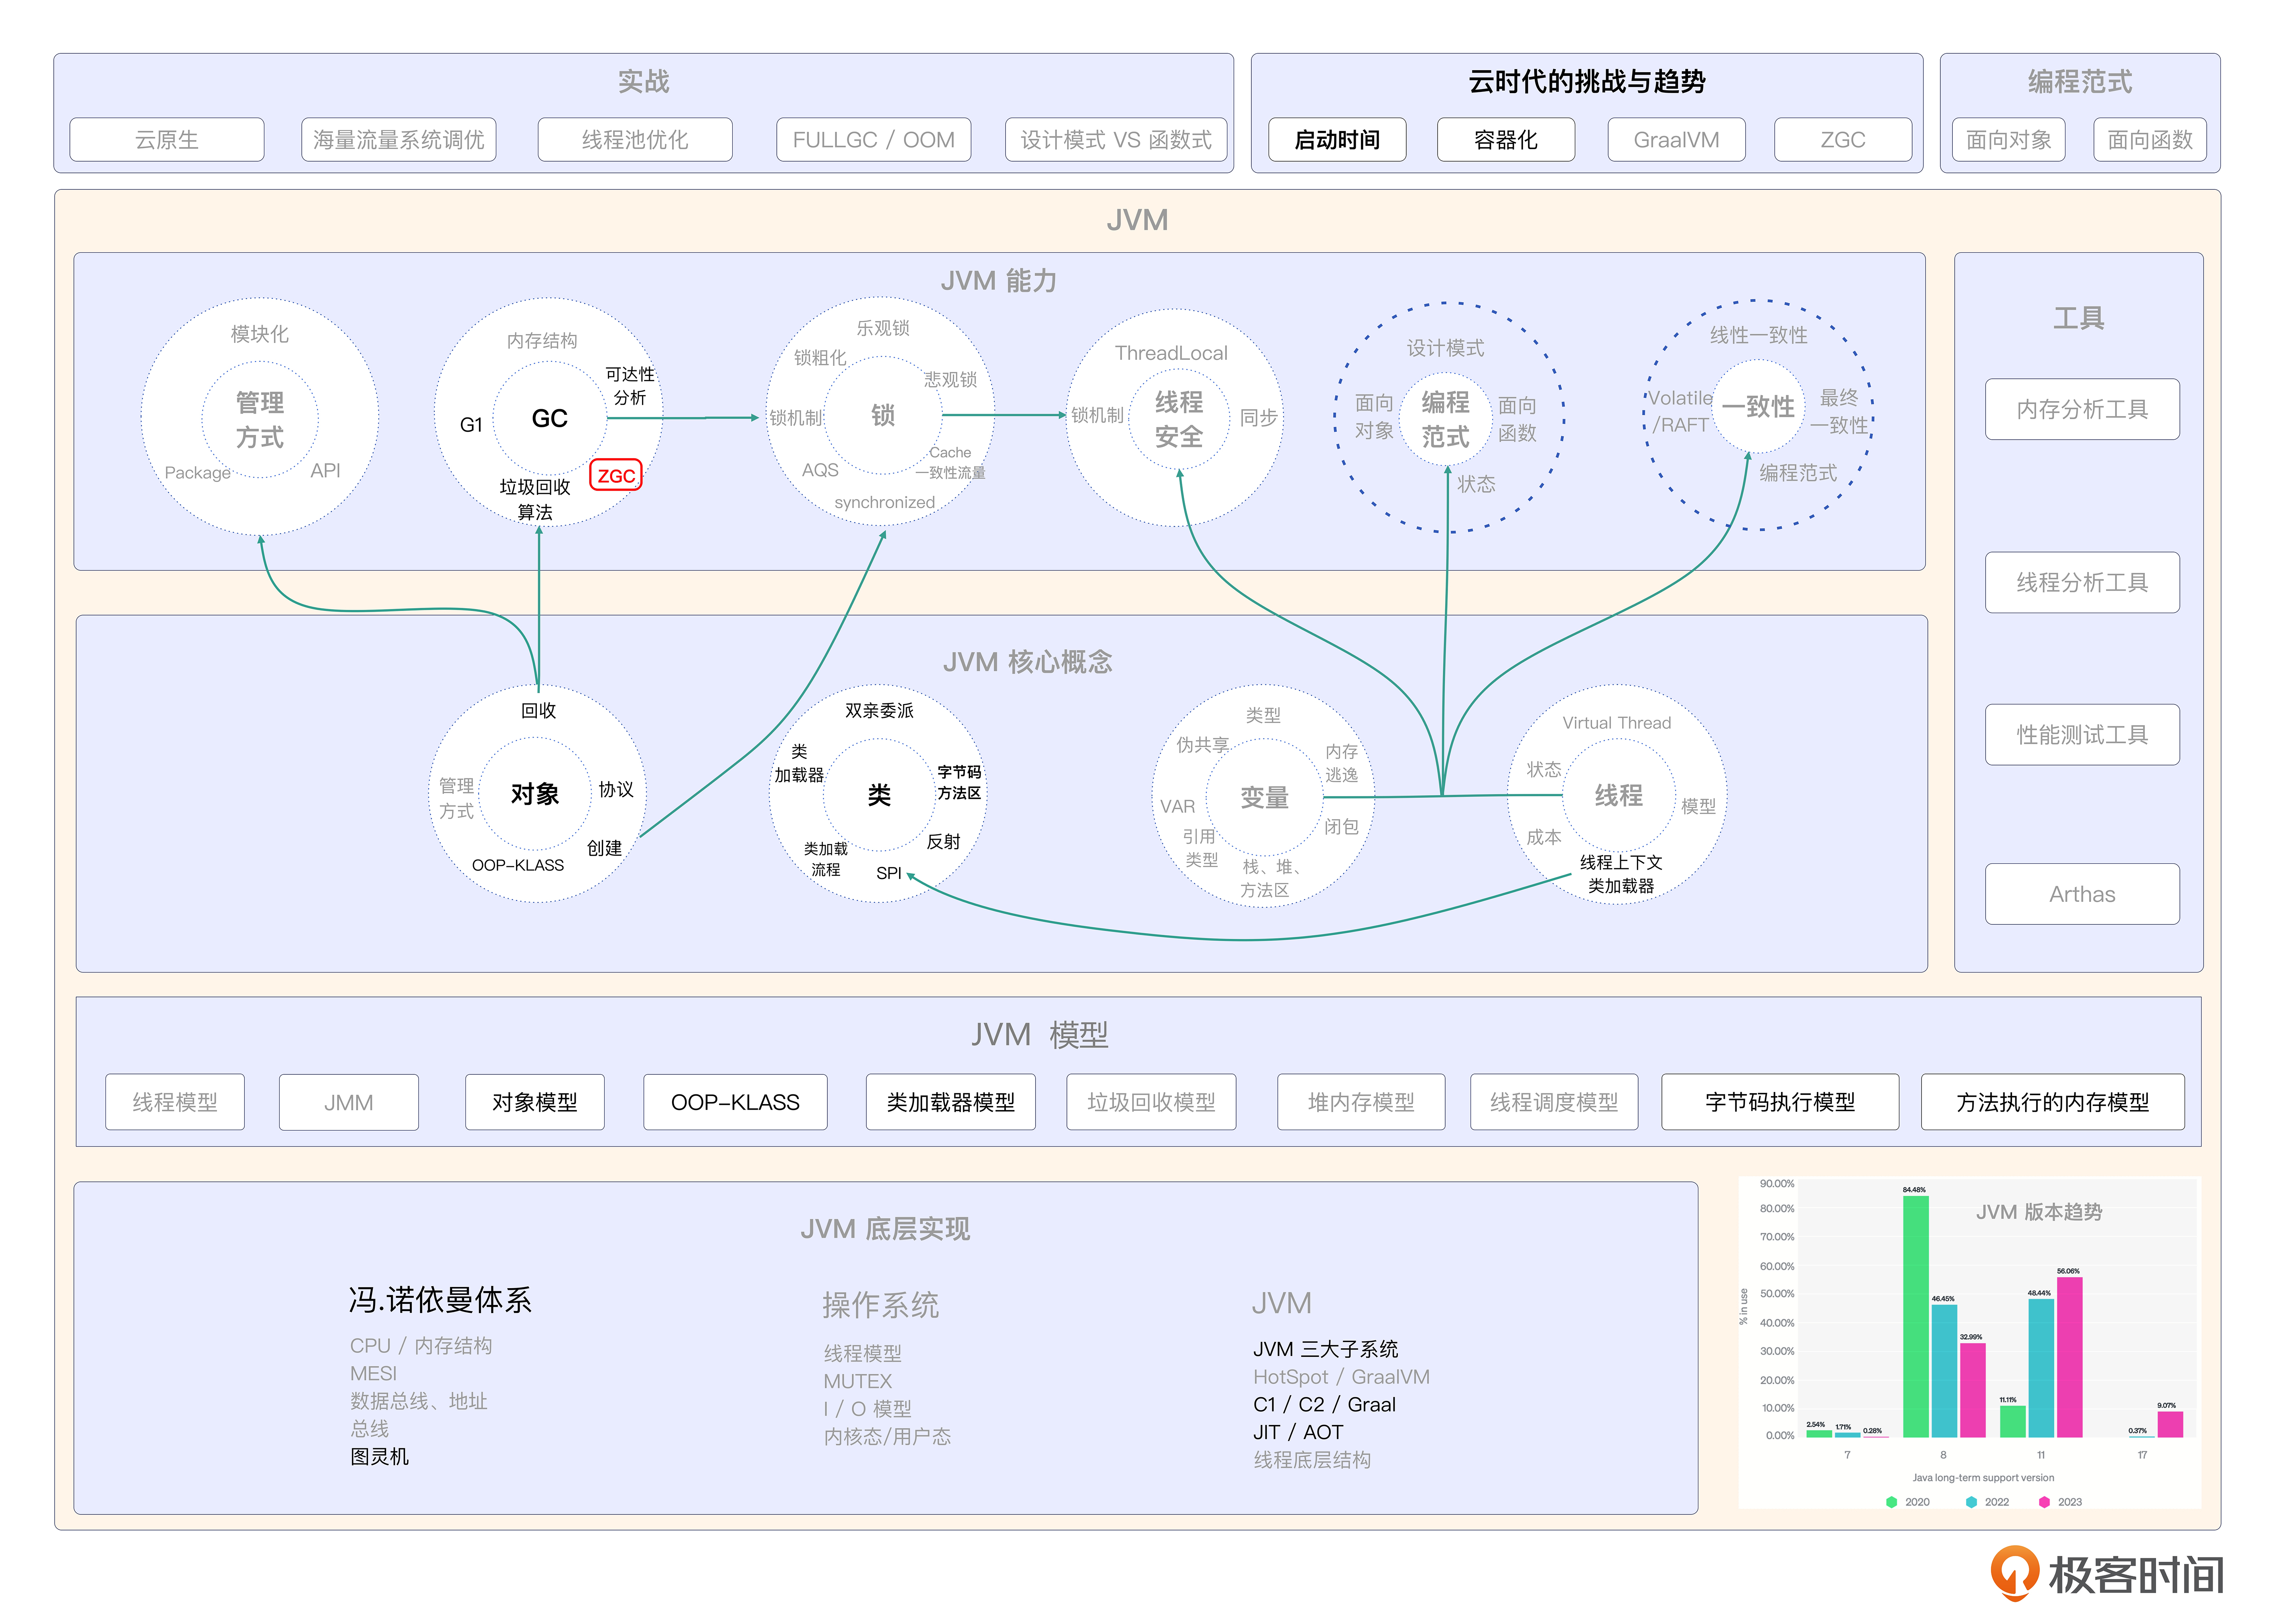Click the JVM 三大子系统 text
This screenshot has height=1624, width=2295.
pos(1325,1349)
